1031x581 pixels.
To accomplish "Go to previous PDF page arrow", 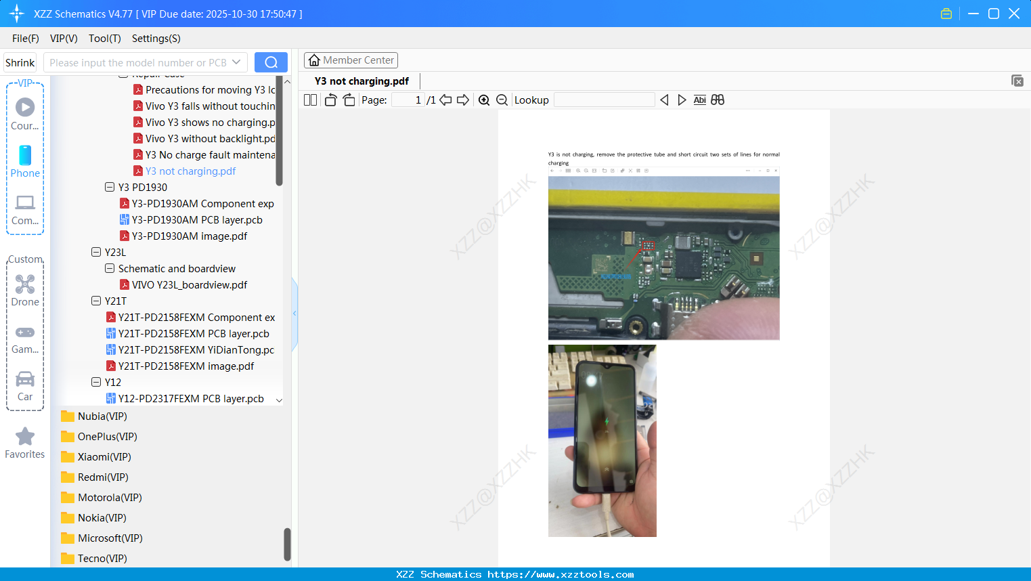I will [x=445, y=100].
